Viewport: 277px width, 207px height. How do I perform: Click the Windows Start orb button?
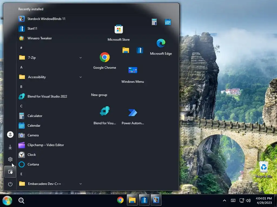click(7, 200)
